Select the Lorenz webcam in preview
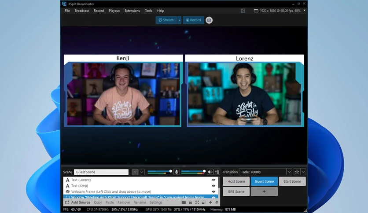The image size is (368, 213). click(245, 94)
